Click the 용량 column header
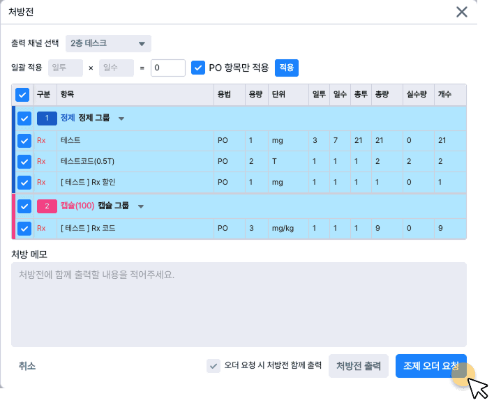 tap(255, 94)
